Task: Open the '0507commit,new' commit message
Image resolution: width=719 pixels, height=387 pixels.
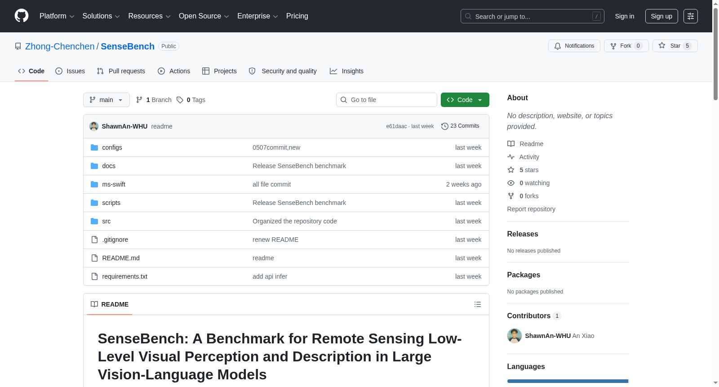Action: coord(276,147)
